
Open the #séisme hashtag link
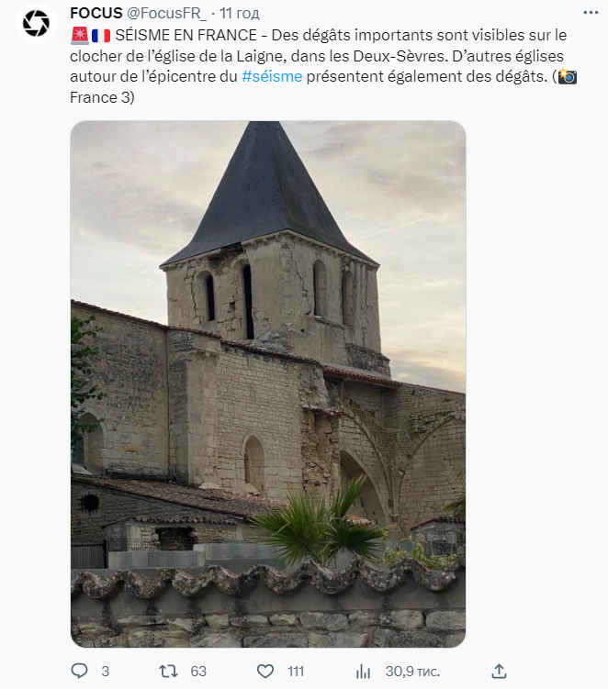click(272, 76)
